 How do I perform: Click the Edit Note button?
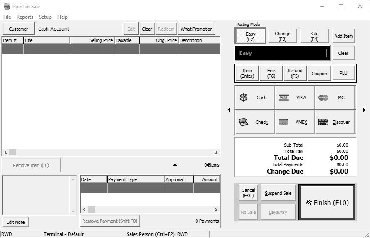[15, 222]
